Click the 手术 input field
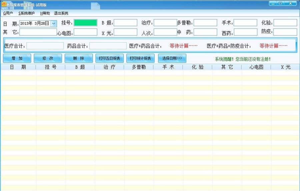The image size is (300, 191). pos(245,23)
